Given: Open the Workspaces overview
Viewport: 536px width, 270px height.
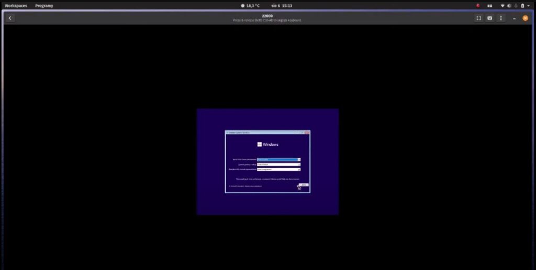Looking at the screenshot, I should (16, 6).
